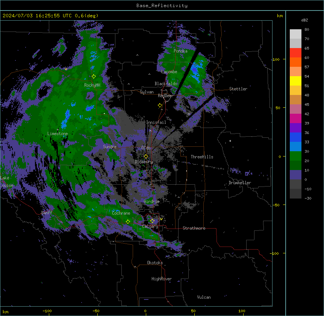324x316 pixels.
Task: Click the white plus marker north of Drumheller
Action: pyautogui.click(x=230, y=141)
